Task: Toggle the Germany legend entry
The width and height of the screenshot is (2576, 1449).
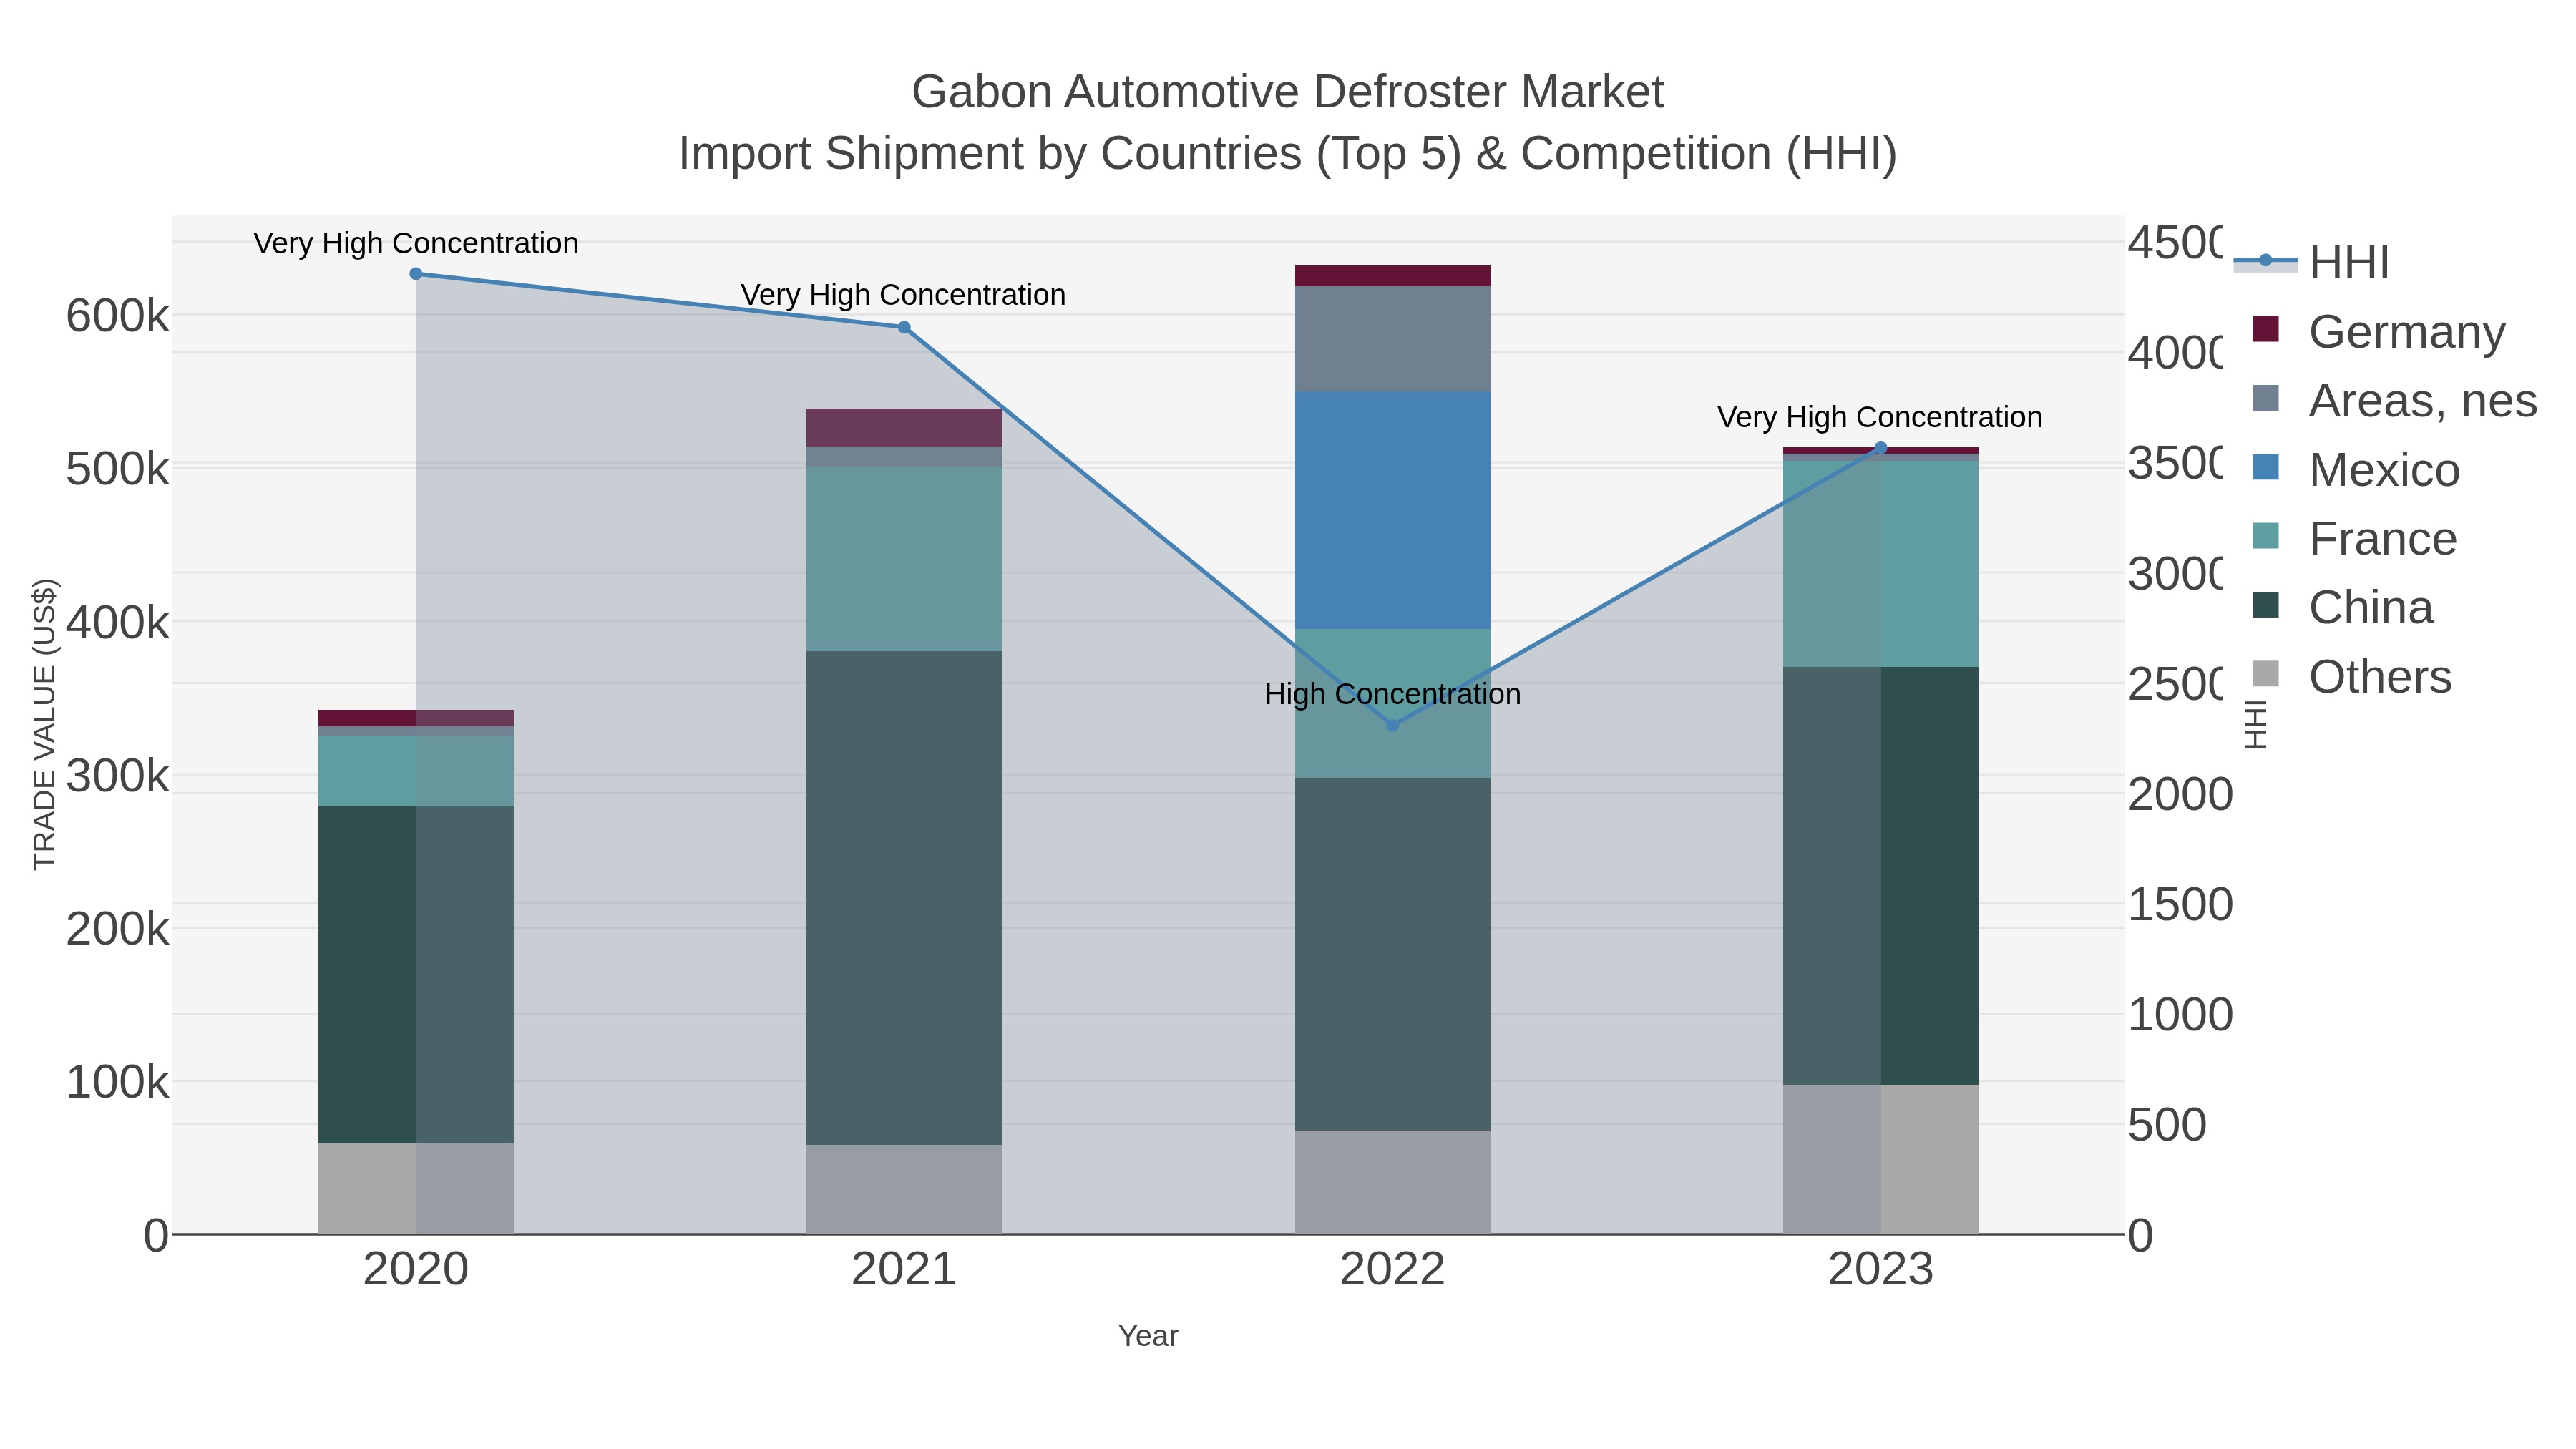Action: [x=2379, y=331]
